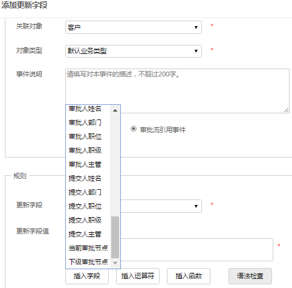Click the field list scrollbar thumb
Image resolution: width=292 pixels, height=288 pixels.
pos(115,237)
